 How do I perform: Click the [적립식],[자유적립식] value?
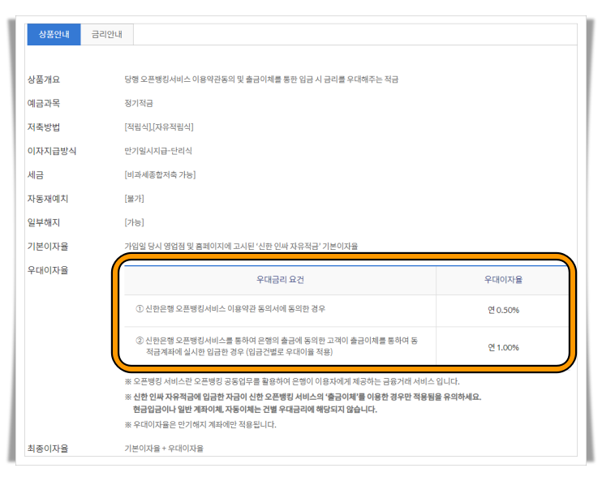pos(159,127)
